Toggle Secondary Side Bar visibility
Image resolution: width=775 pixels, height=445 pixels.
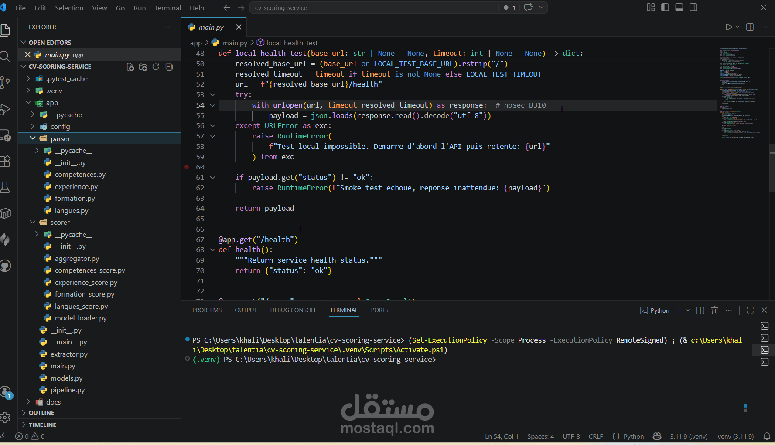point(693,7)
